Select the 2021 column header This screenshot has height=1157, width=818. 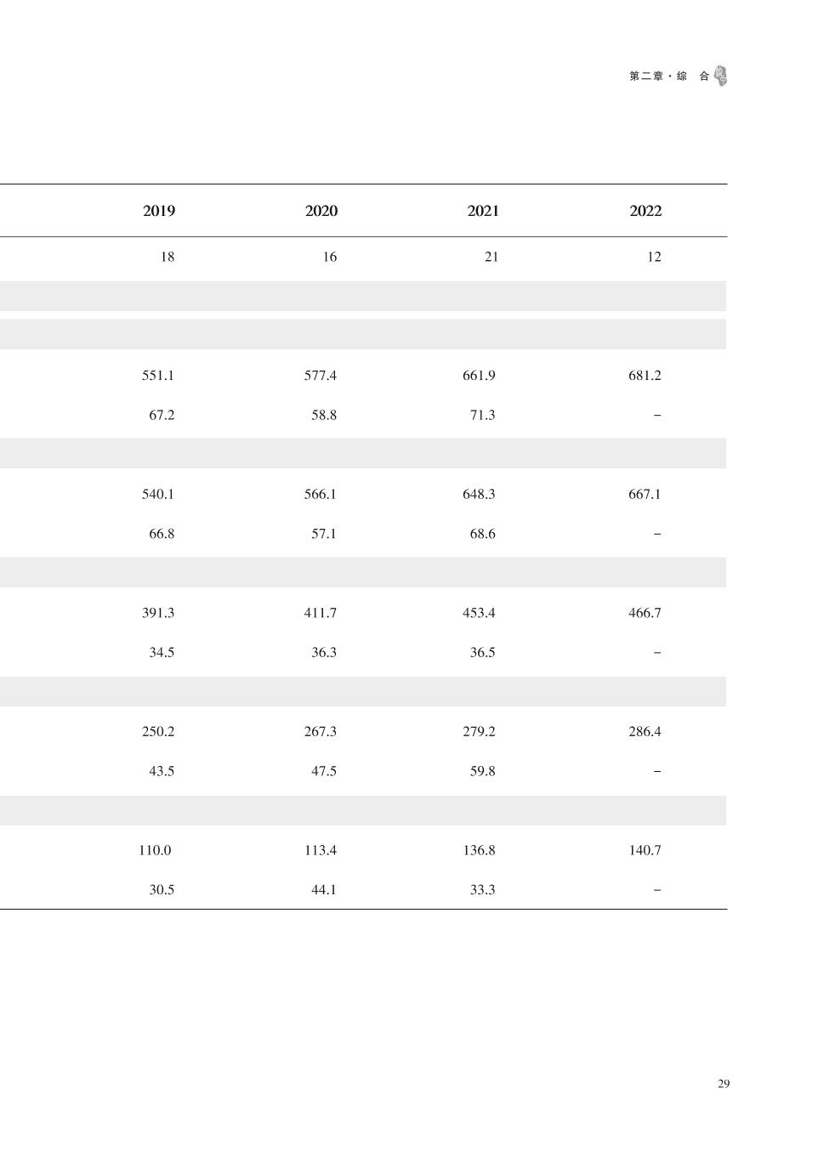tap(483, 211)
